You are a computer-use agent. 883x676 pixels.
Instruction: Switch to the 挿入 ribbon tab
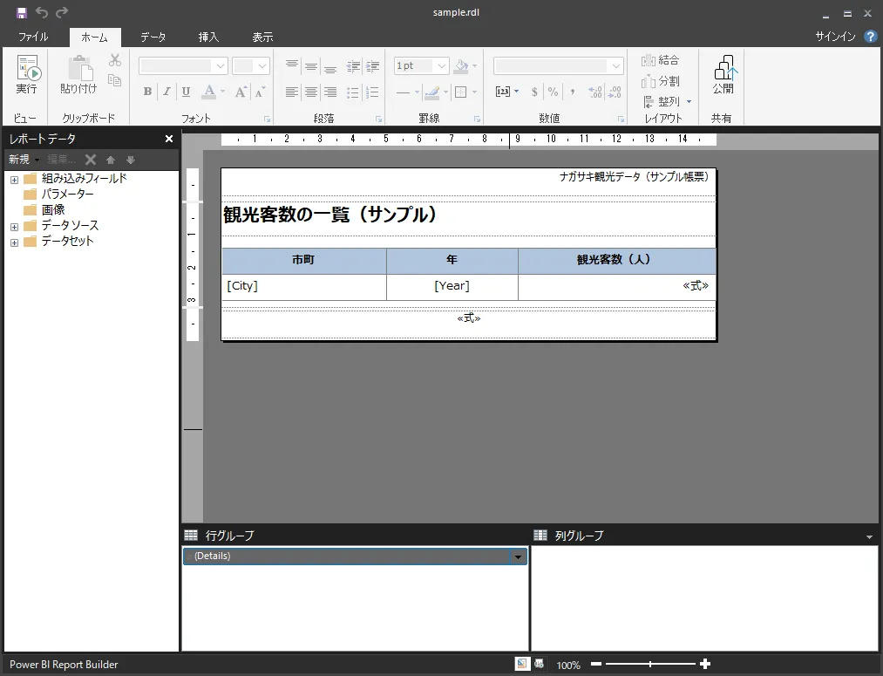click(x=208, y=38)
